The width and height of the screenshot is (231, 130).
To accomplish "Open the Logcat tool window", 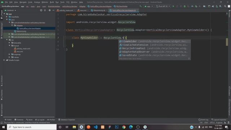I will coord(40,120).
